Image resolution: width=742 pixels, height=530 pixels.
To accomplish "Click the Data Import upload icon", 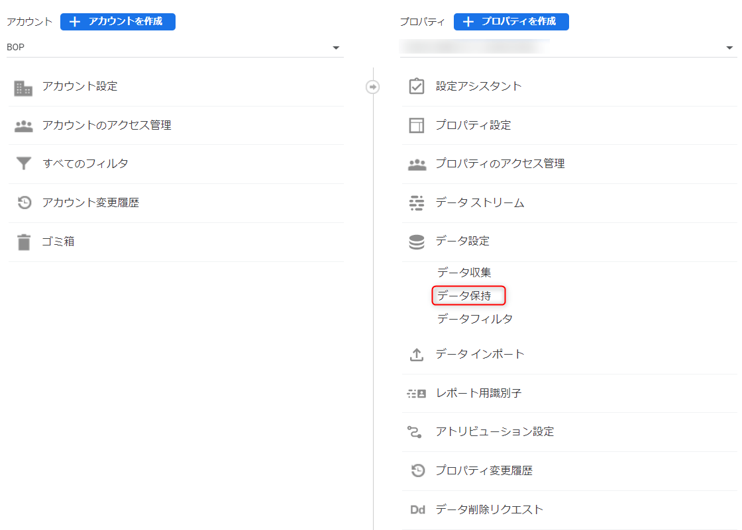I will [x=417, y=355].
